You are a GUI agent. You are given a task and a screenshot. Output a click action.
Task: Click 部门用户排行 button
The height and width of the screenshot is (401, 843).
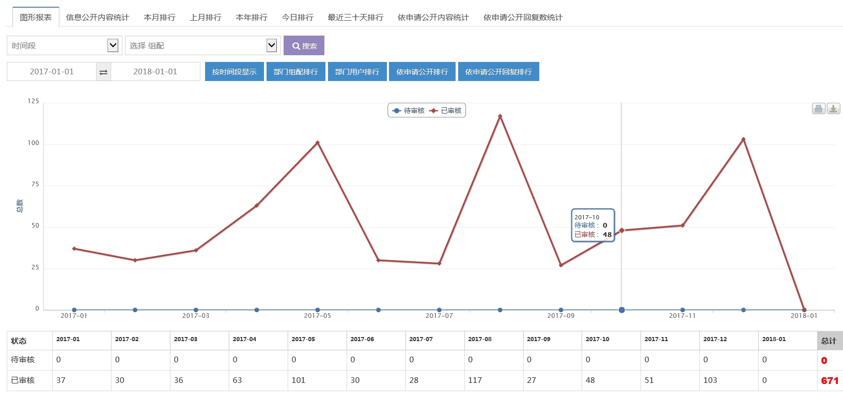[x=357, y=72]
